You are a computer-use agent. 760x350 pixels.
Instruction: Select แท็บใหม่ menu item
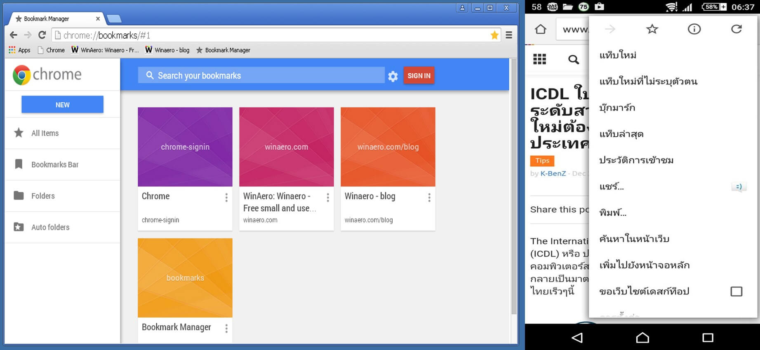coord(673,55)
